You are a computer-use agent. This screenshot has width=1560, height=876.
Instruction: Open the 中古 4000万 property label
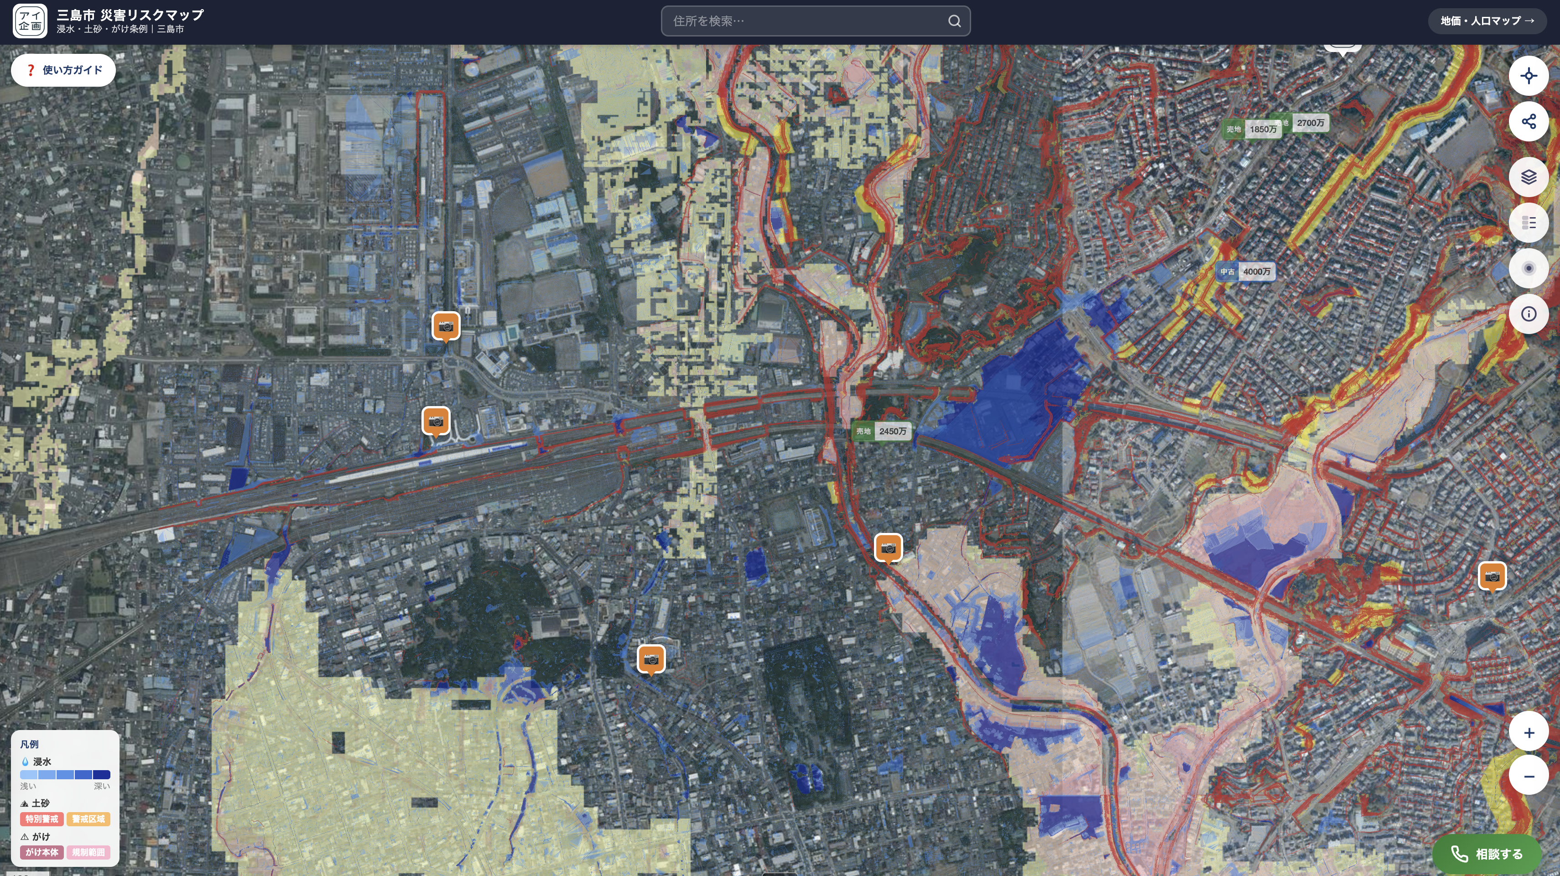(1246, 272)
